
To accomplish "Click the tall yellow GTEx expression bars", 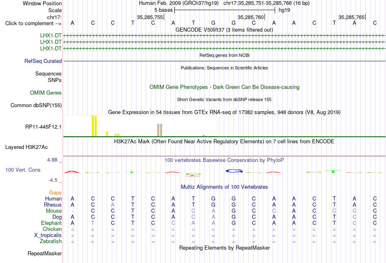I will pyautogui.click(x=94, y=125).
